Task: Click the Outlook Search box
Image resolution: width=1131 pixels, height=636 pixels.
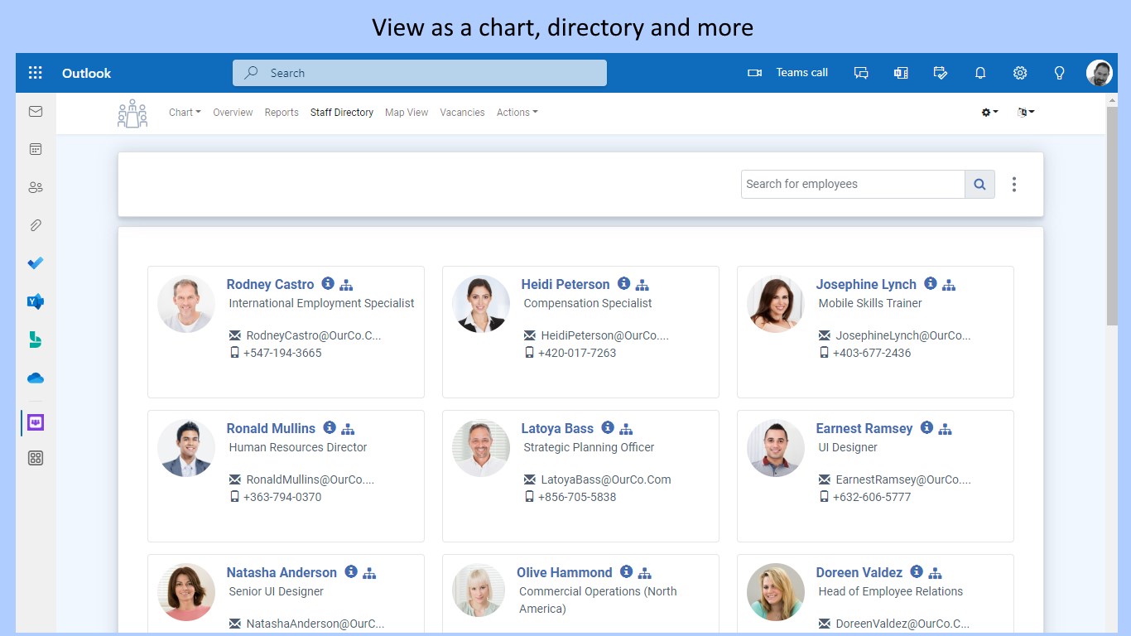Action: coord(420,73)
